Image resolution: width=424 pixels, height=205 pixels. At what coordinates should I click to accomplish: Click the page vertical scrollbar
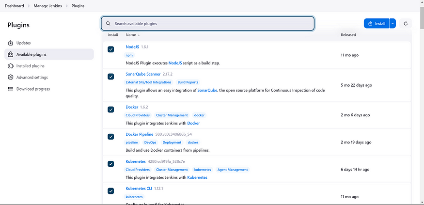[422, 19]
